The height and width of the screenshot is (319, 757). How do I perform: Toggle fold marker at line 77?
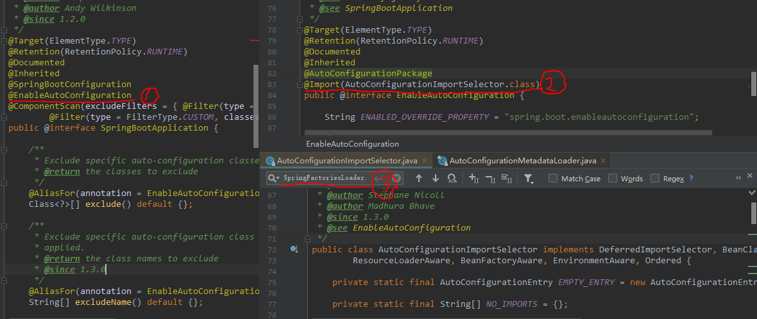[300, 19]
